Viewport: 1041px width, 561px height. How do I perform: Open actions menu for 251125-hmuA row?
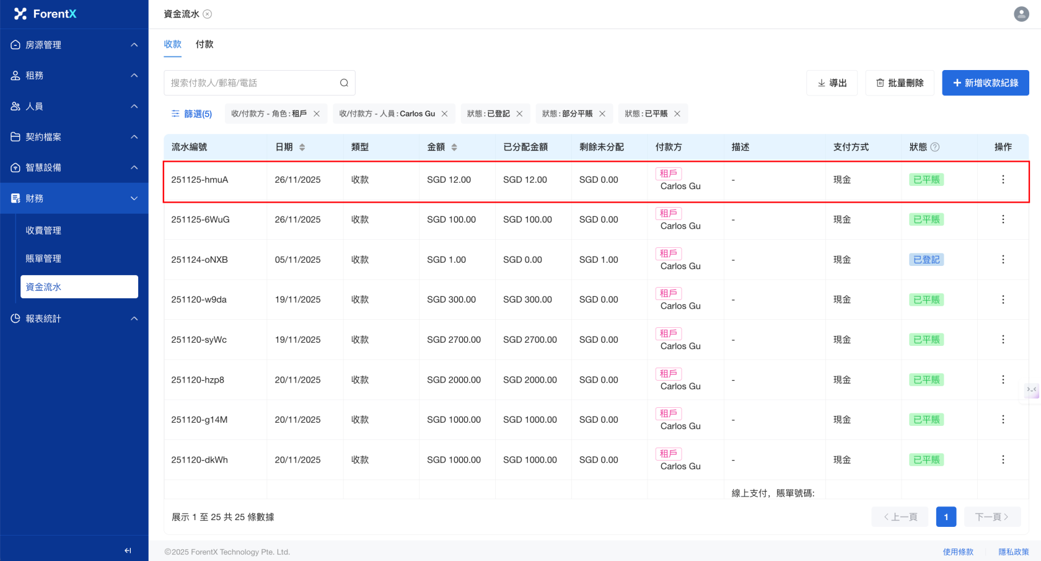click(1003, 180)
